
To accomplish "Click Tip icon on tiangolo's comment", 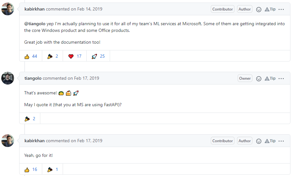I will pos(270,79).
